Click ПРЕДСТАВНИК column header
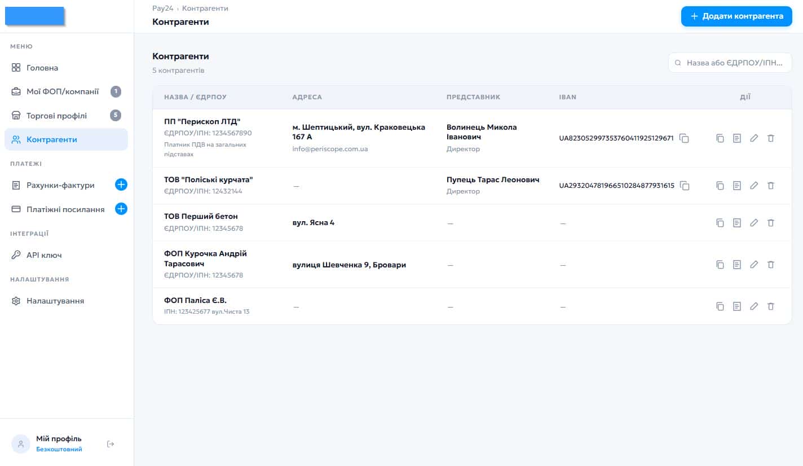 click(x=473, y=97)
